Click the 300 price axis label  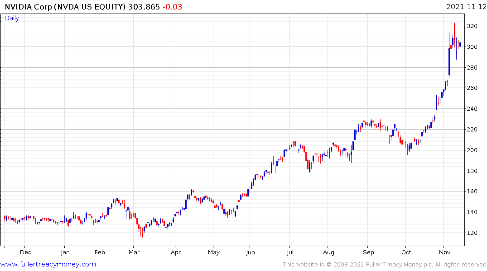[472, 47]
